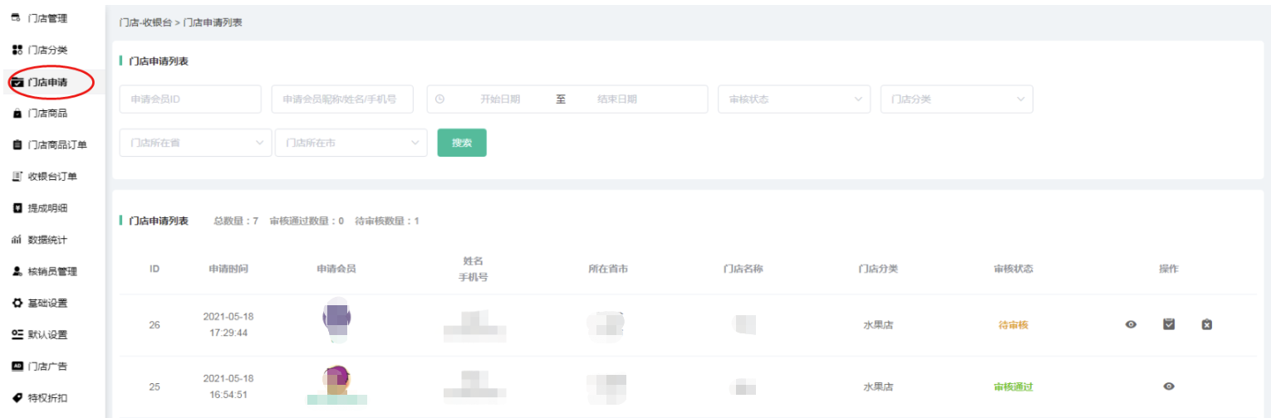The width and height of the screenshot is (1271, 418).
Task: Click the 特权折扣 tag icon
Action: click(16, 398)
